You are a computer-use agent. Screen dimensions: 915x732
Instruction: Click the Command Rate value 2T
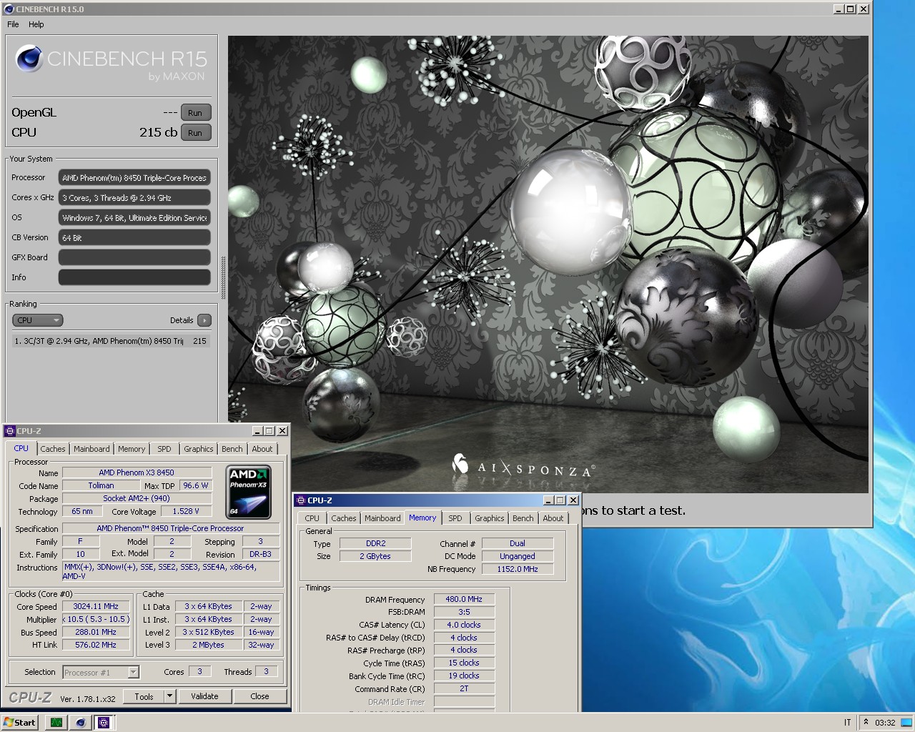464,688
